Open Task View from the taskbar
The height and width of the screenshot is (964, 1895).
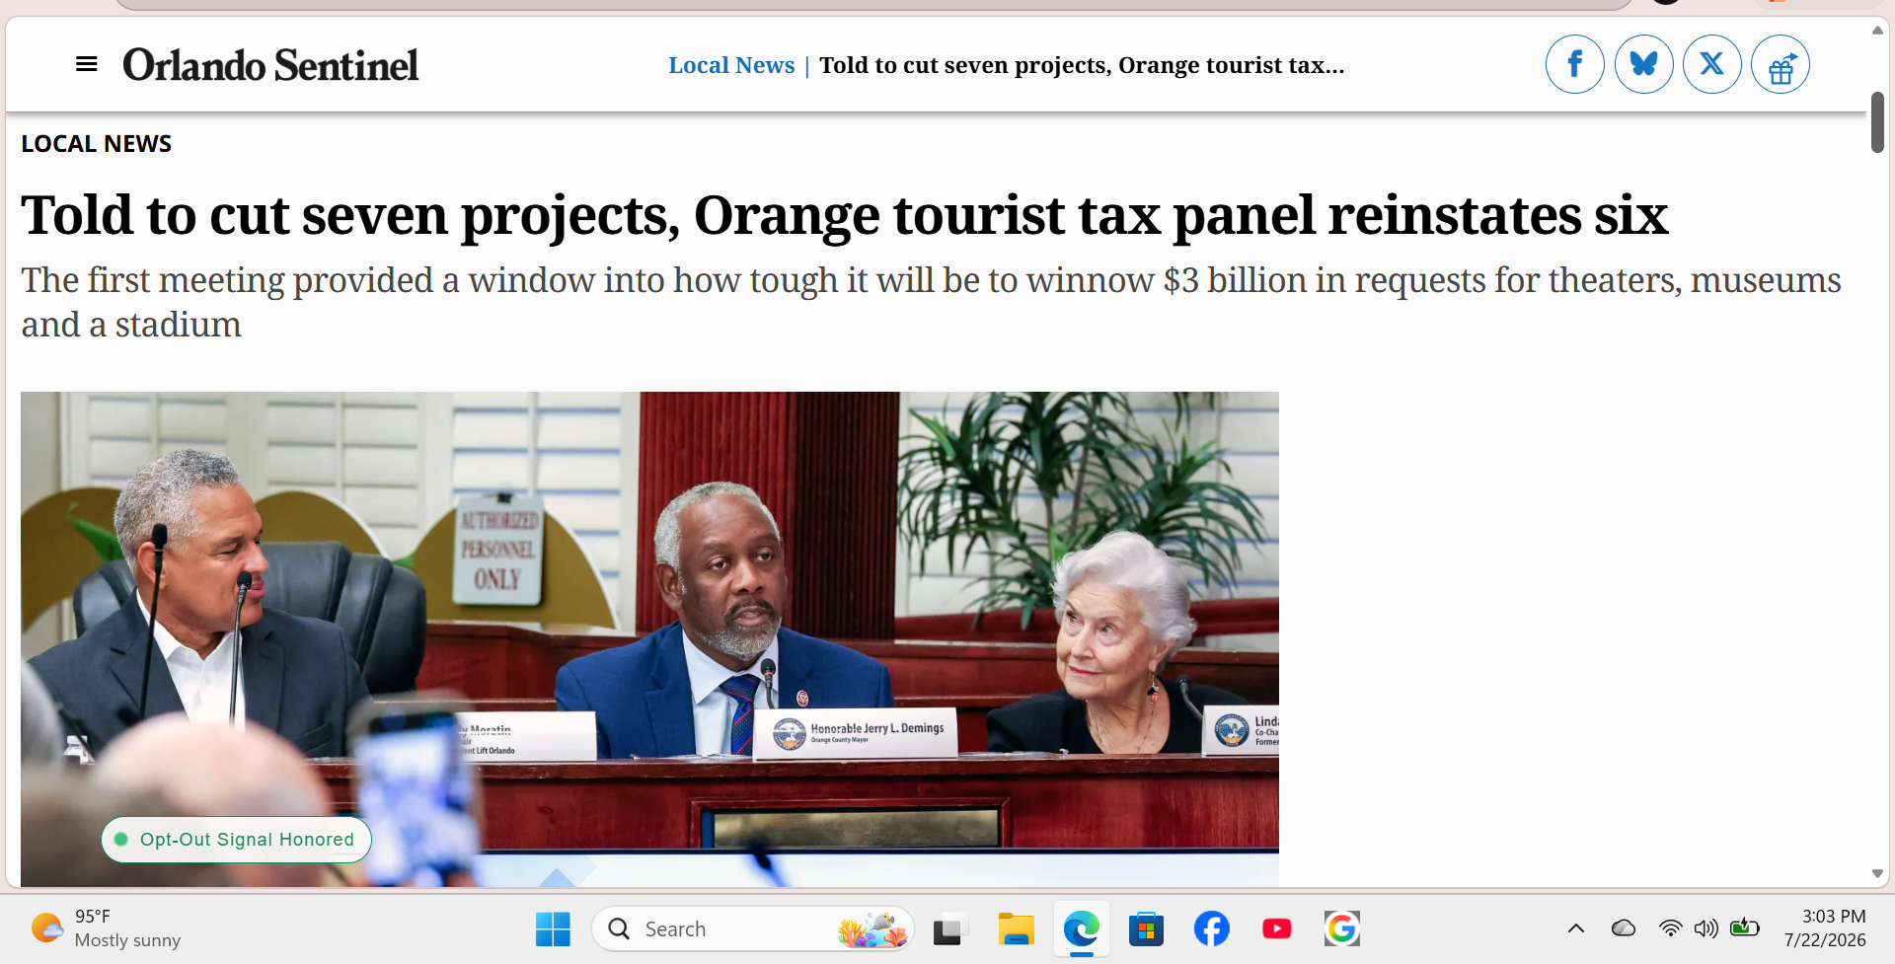click(948, 929)
